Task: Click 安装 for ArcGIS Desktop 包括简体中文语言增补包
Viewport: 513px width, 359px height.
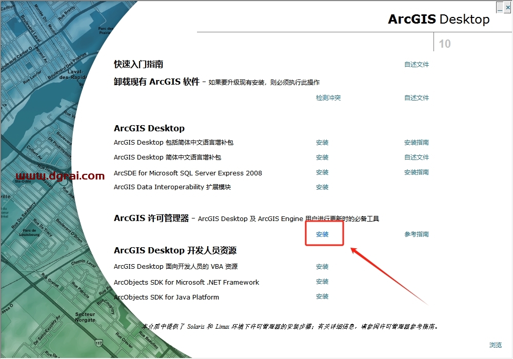Action: [x=322, y=143]
